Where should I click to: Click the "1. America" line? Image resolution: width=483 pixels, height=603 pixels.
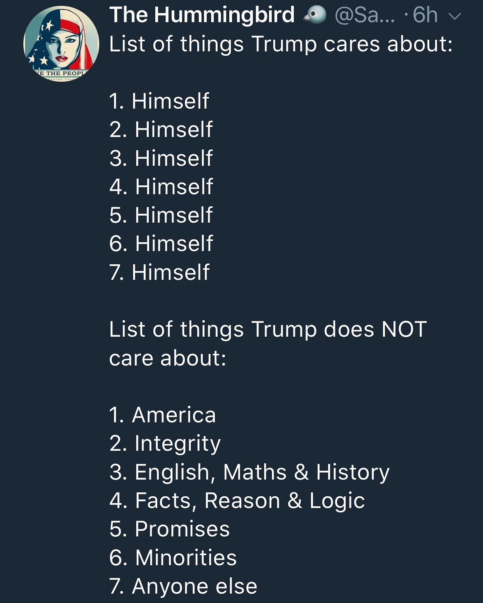click(x=162, y=415)
